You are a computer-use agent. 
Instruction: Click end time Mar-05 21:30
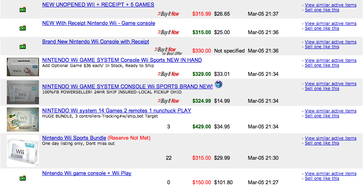263,158
